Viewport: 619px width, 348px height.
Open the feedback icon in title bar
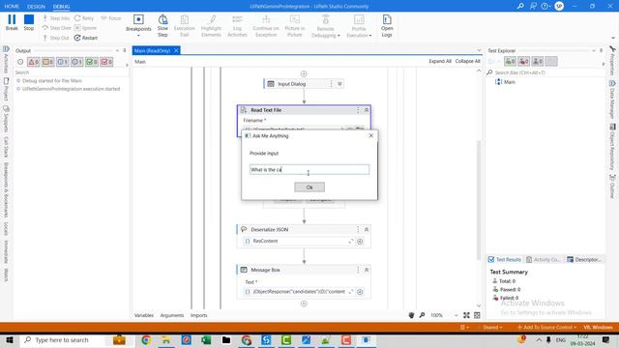tap(533, 6)
